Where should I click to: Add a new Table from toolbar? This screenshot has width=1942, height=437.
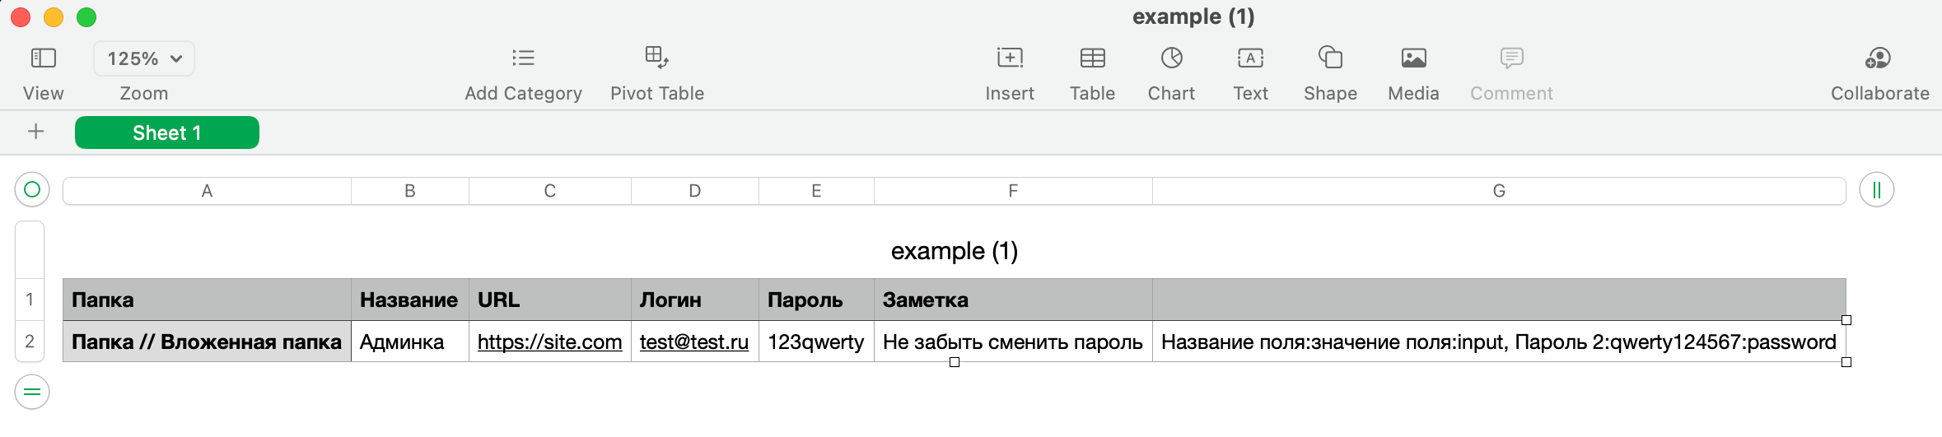click(1092, 58)
